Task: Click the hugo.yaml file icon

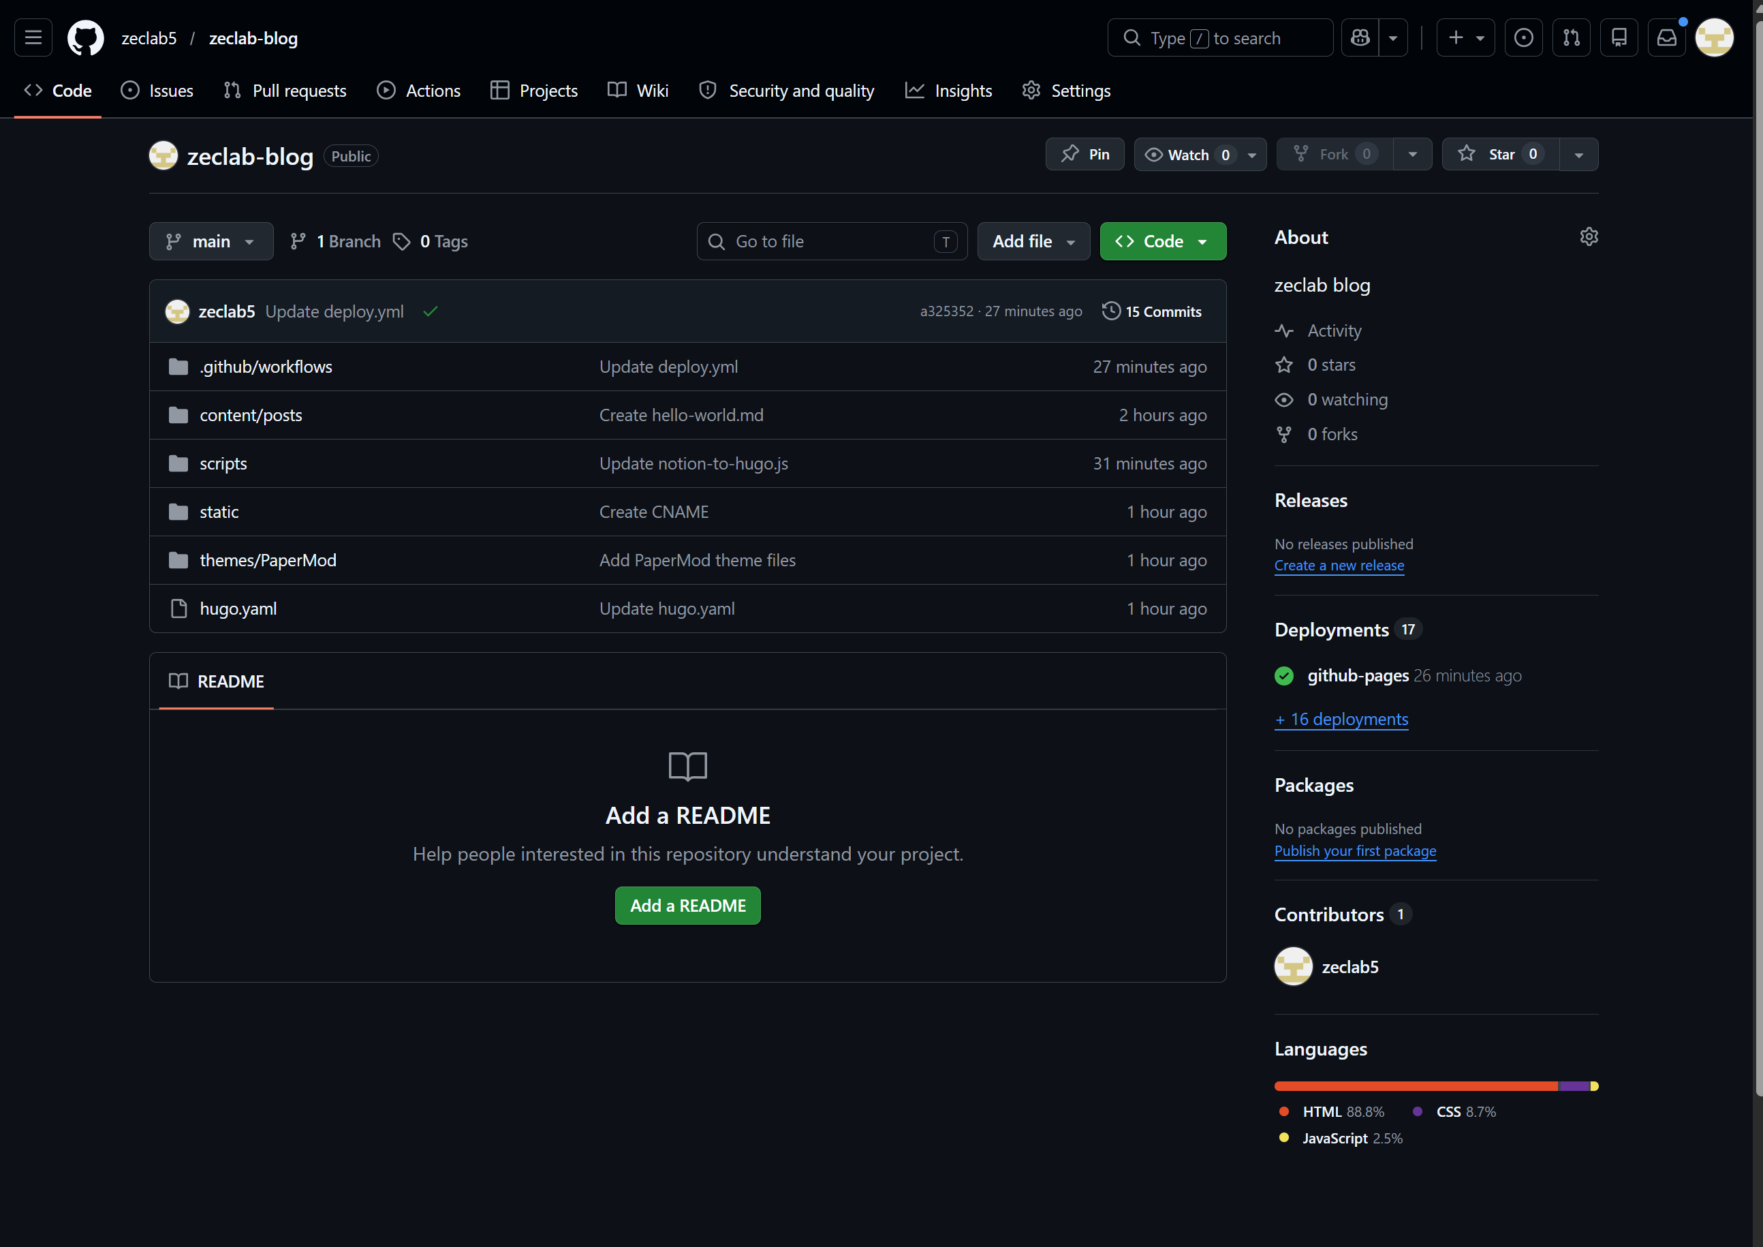Action: tap(178, 608)
